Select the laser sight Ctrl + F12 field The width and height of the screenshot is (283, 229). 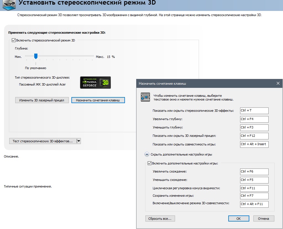coord(254,136)
